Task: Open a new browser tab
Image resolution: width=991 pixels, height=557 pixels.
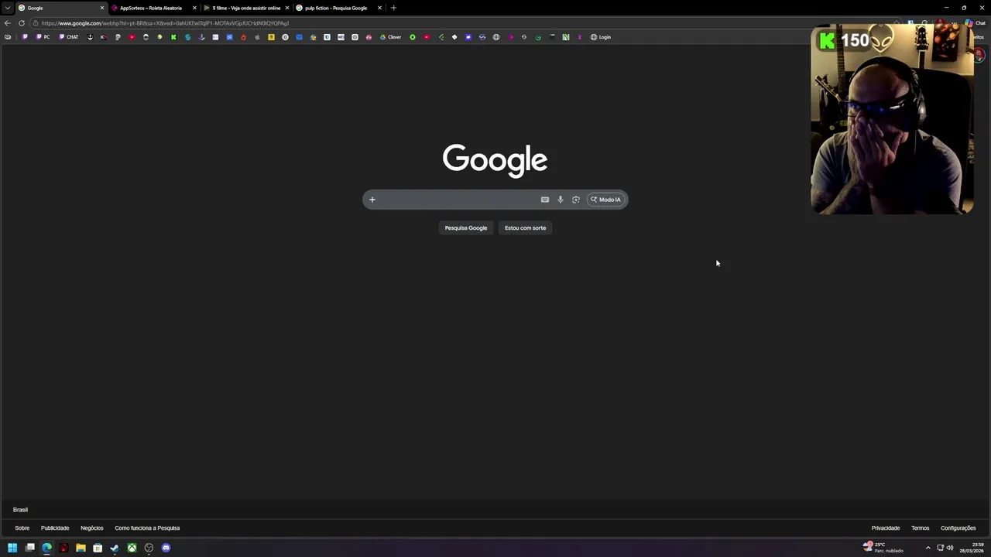Action: (393, 8)
